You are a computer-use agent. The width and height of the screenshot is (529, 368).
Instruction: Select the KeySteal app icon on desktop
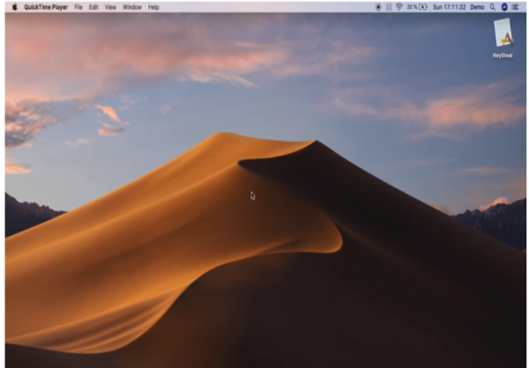point(503,33)
